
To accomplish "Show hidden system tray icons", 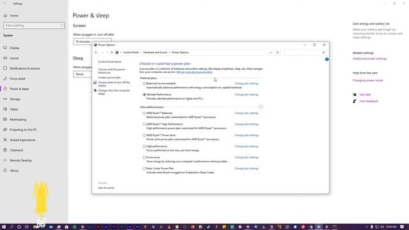I will coord(366,227).
